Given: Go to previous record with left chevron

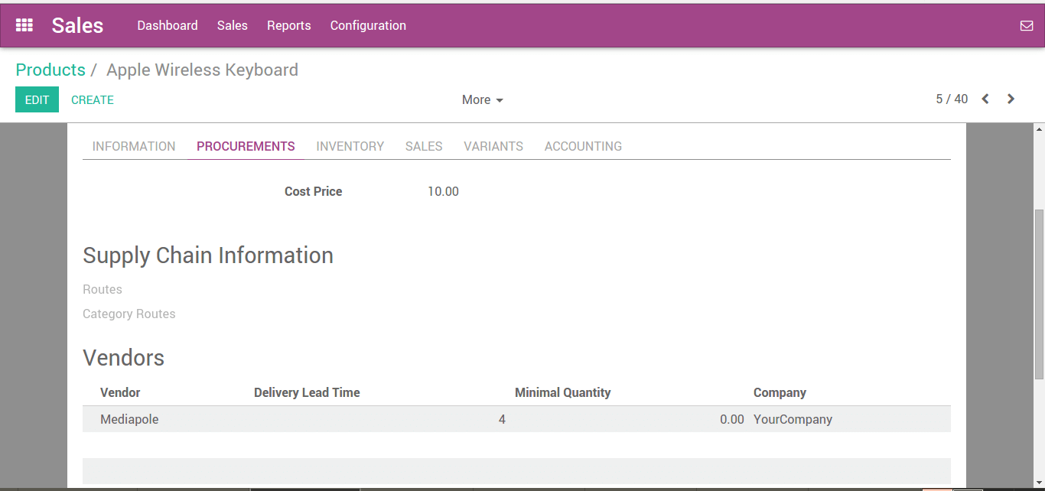Looking at the screenshot, I should (985, 99).
